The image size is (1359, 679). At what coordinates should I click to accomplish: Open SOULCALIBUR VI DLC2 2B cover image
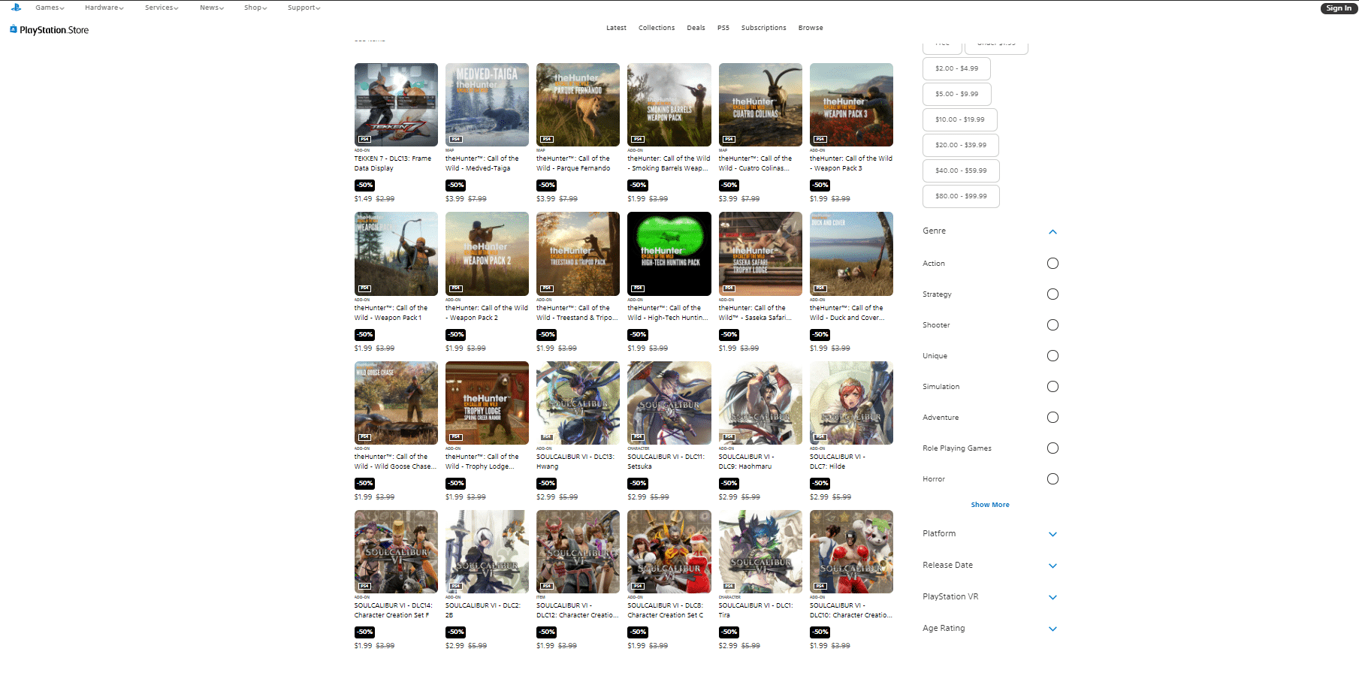[x=487, y=552]
